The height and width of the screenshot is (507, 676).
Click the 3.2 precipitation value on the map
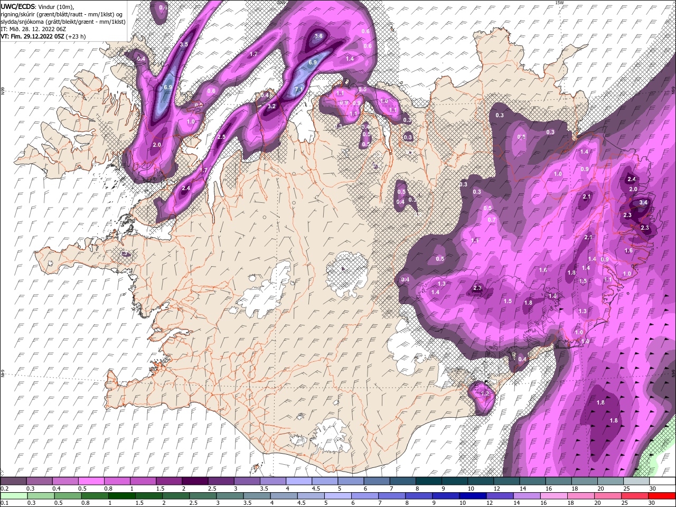pyautogui.click(x=272, y=106)
